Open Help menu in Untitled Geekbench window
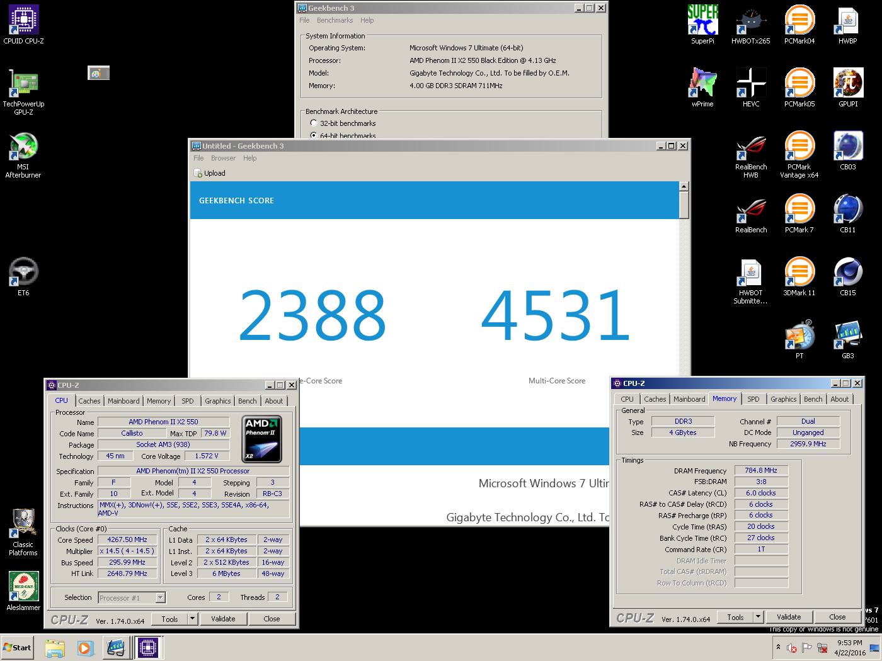Screen dimensions: 882x661 point(250,158)
